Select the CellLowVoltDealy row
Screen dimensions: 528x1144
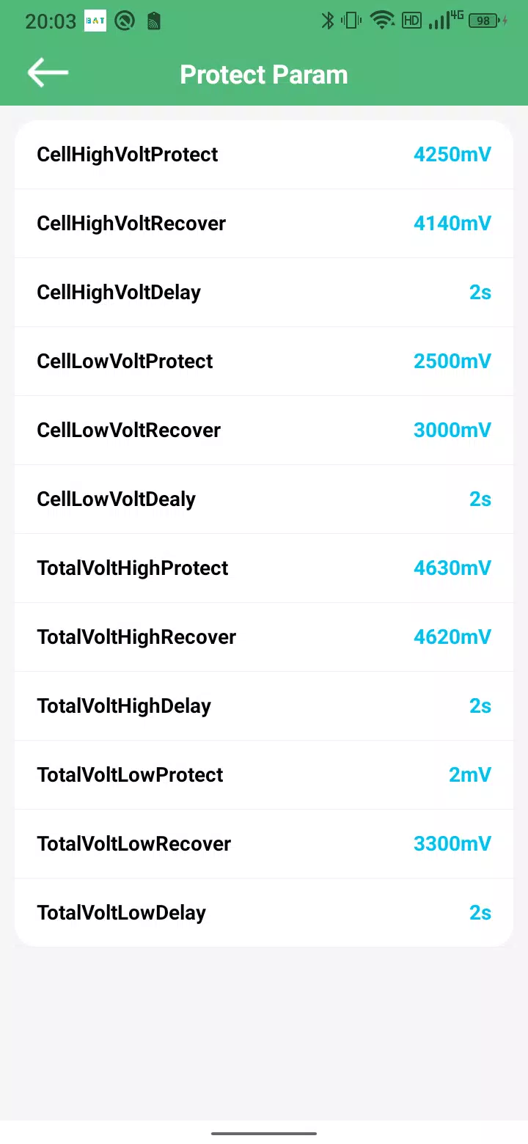(264, 499)
